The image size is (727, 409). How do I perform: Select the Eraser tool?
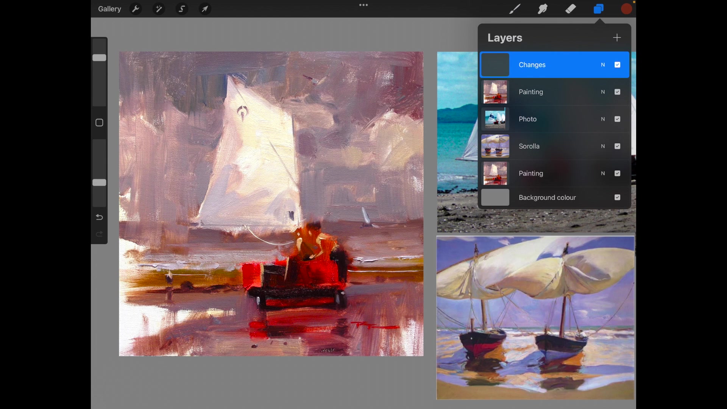click(571, 9)
